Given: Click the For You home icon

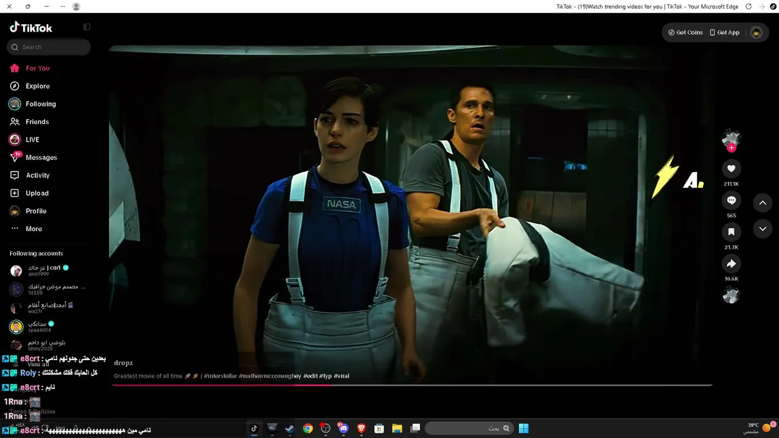Looking at the screenshot, I should tap(15, 68).
